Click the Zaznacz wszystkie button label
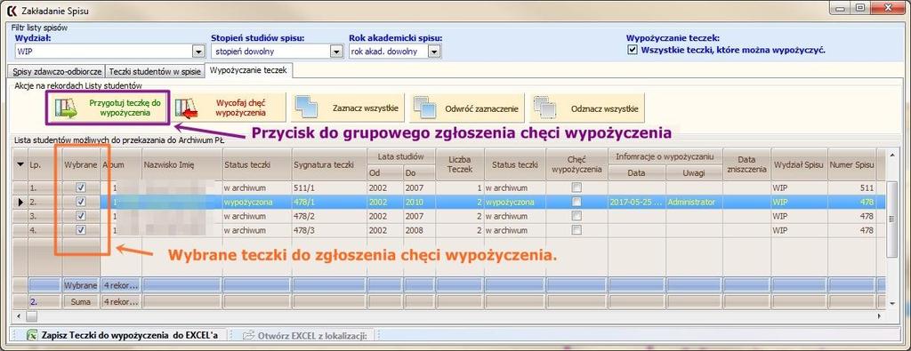Image resolution: width=911 pixels, height=351 pixels. coord(365,108)
